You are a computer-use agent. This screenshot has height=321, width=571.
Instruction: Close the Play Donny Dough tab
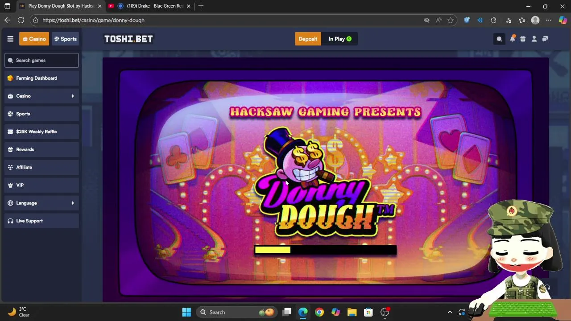tap(99, 6)
